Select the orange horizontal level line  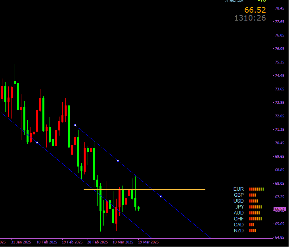click(178, 190)
